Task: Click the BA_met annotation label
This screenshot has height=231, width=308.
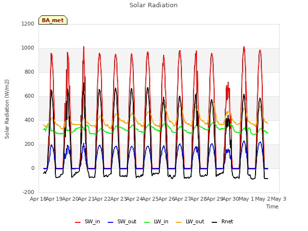Action: point(53,20)
